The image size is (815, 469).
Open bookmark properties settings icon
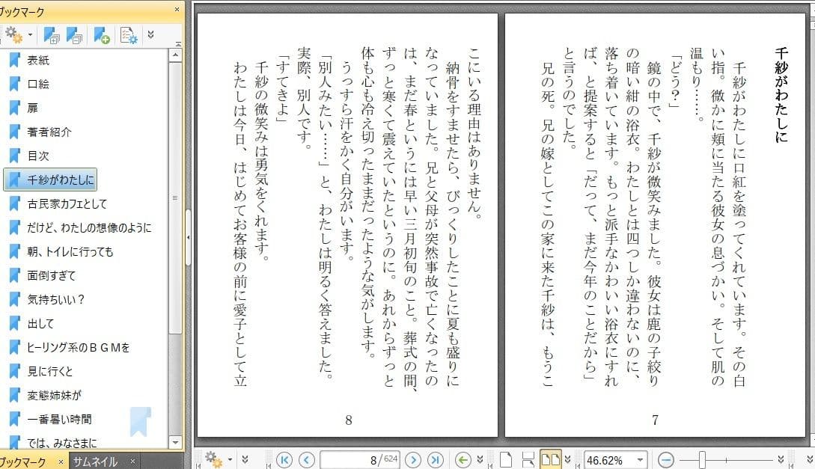tap(129, 34)
